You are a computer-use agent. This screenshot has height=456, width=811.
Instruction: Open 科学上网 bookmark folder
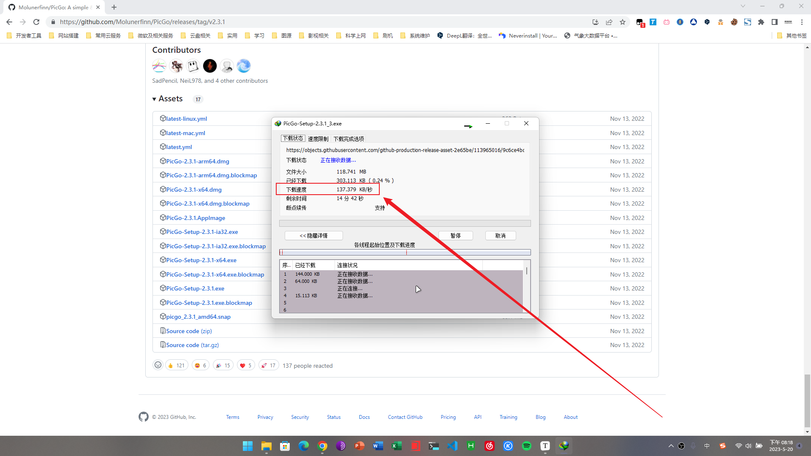point(351,36)
